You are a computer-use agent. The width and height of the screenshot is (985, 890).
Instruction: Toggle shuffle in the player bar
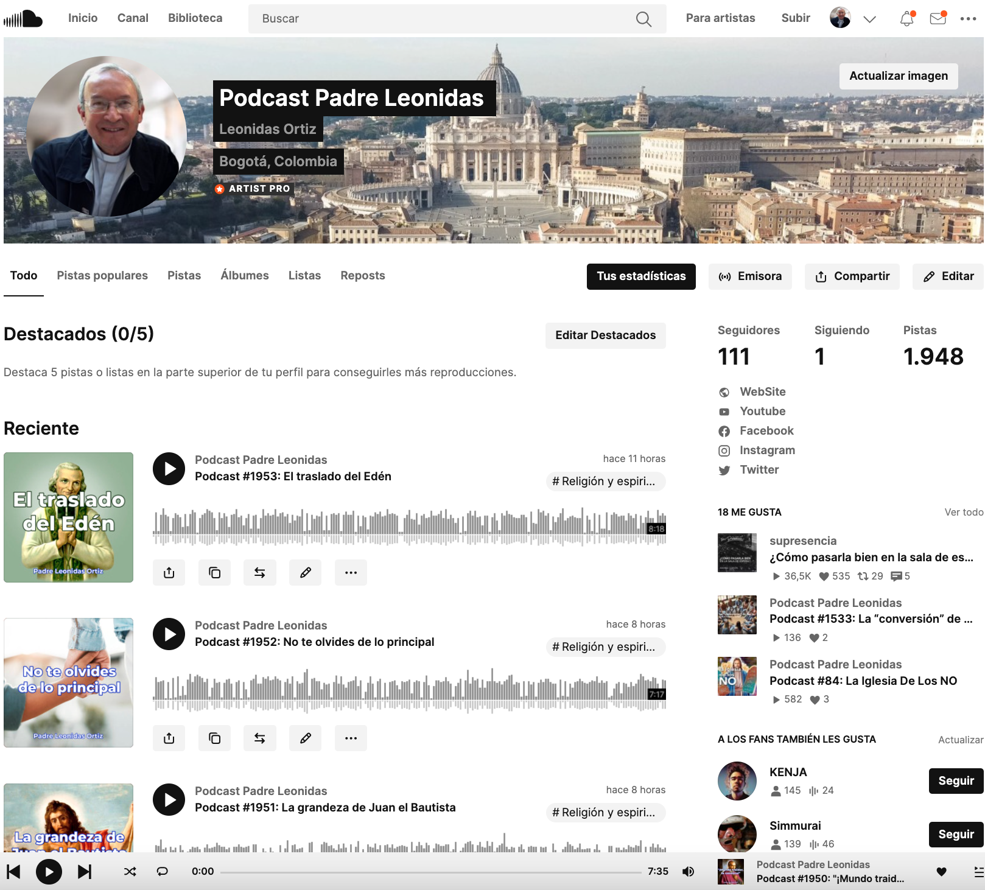click(x=130, y=872)
